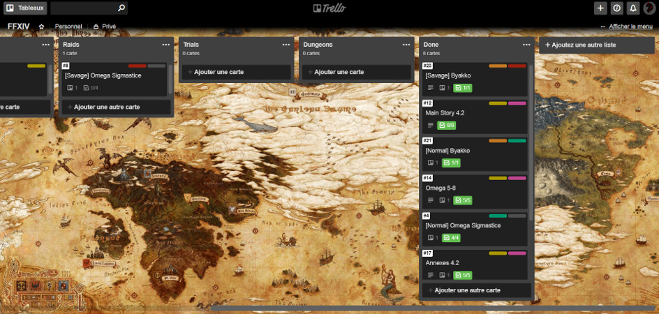This screenshot has width=659, height=314.
Task: Click pink label on Main Story 4.2
Action: 517,103
